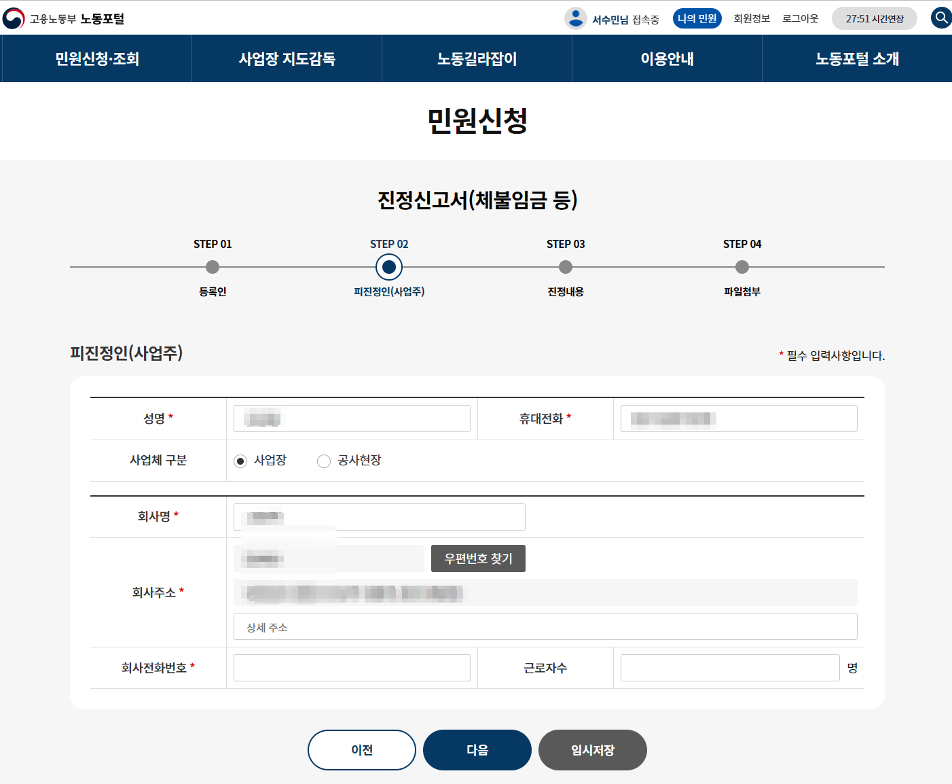Click the 상세 주소 input field
The image size is (952, 784).
point(545,626)
